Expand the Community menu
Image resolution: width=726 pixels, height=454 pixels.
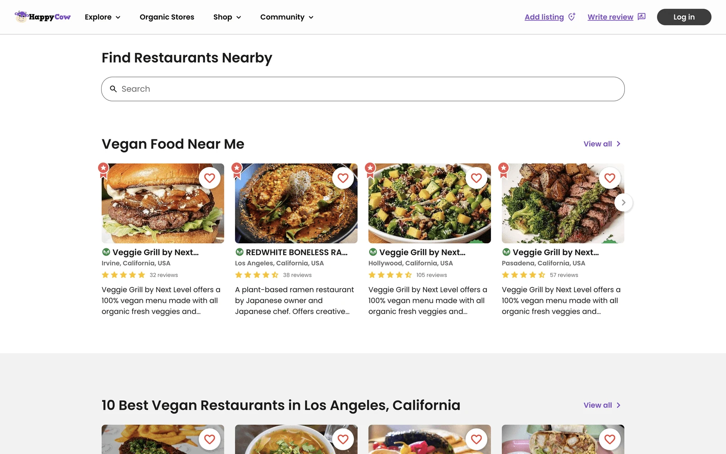click(x=287, y=17)
